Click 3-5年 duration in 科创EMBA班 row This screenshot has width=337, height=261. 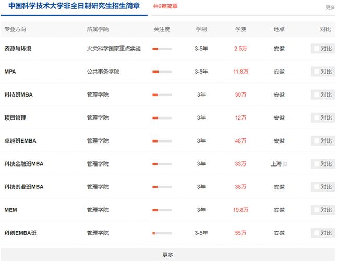click(201, 233)
